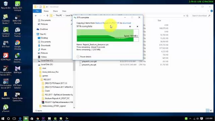215x121 pixels.
Task: Select OneDrive in navigation pane
Action: [42, 29]
